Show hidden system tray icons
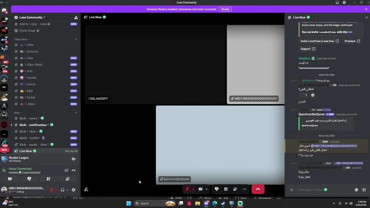The image size is (370, 208). 334,203
